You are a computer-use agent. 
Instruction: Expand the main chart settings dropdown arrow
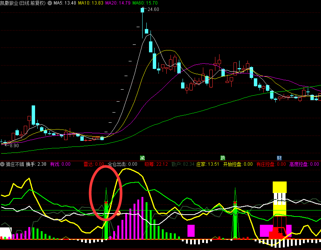point(50,3)
